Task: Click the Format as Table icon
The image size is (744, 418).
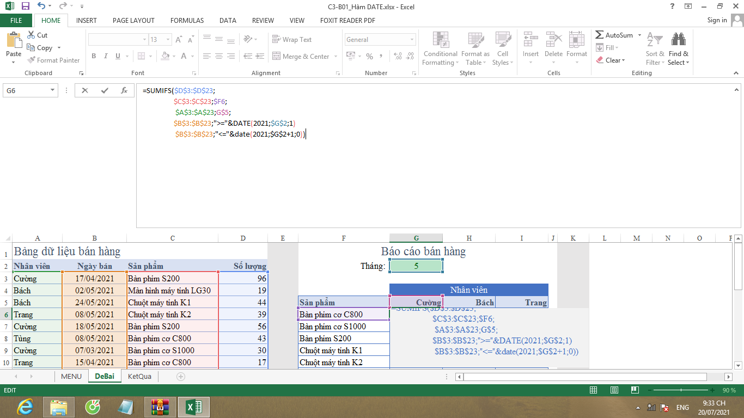Action: tap(475, 40)
